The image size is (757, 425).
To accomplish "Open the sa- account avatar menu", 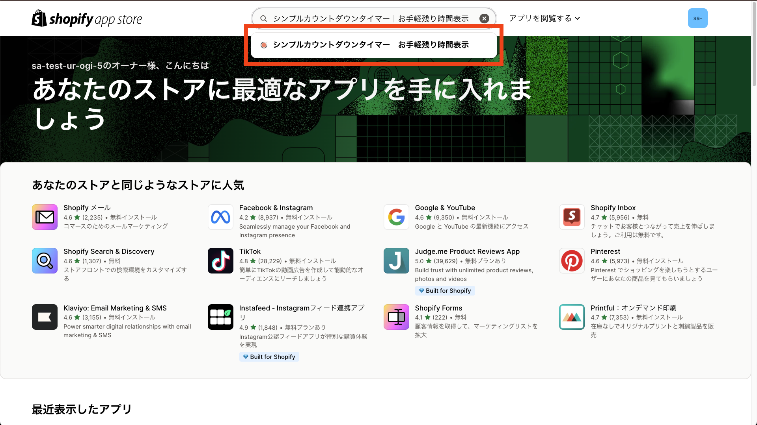I will 698,18.
